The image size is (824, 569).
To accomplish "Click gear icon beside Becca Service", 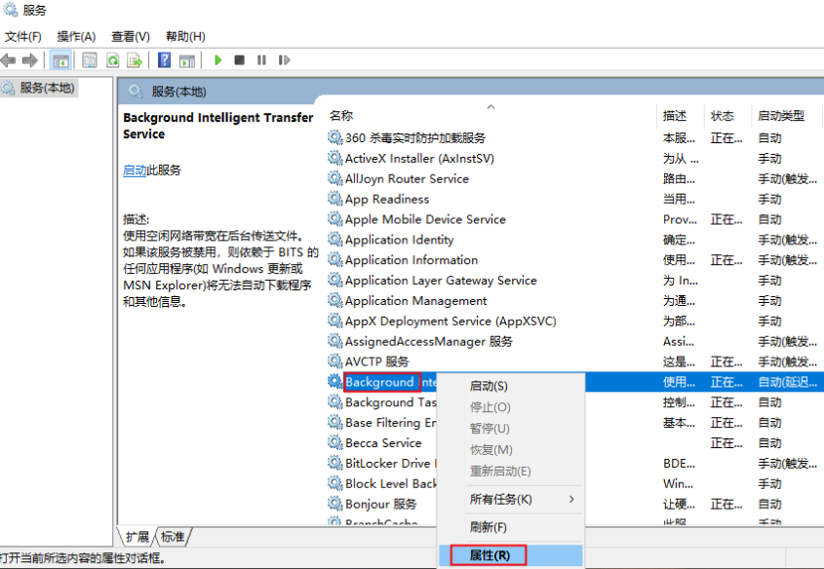I will click(x=335, y=442).
